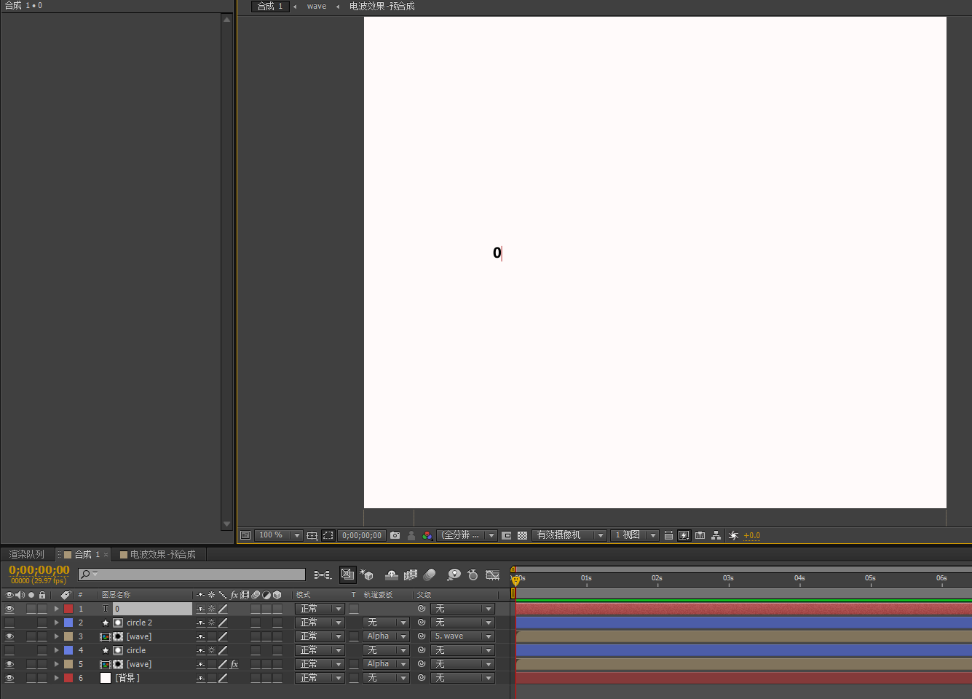Enable motion blur switch for composition
The image size is (972, 699).
[430, 574]
